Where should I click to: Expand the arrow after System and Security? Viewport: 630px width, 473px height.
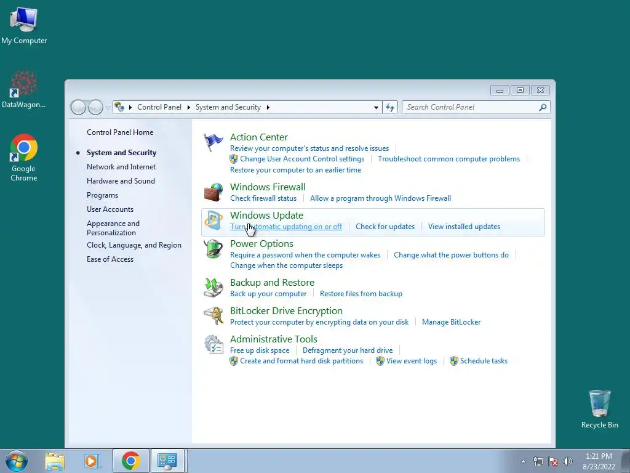pos(268,107)
